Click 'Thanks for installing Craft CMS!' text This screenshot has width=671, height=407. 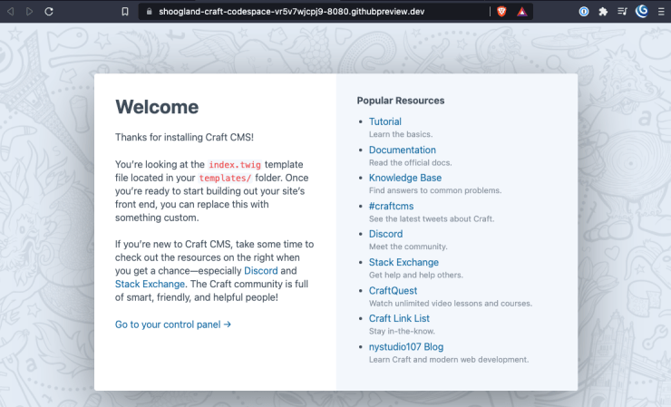[x=184, y=138]
